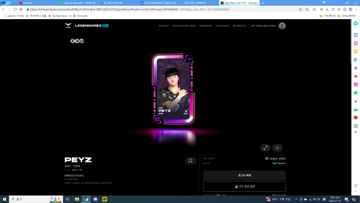
Task: Bookmark the PEYZ card
Action: (x=190, y=161)
